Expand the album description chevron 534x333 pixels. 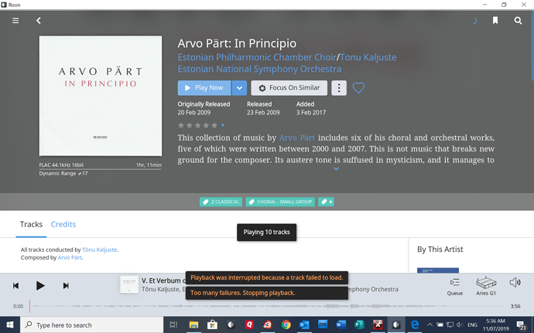click(x=336, y=168)
